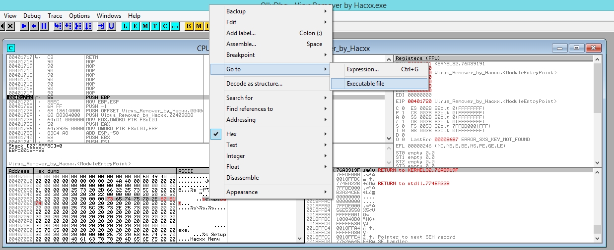
Task: Open the Log window with the L icon
Action: coord(126,26)
